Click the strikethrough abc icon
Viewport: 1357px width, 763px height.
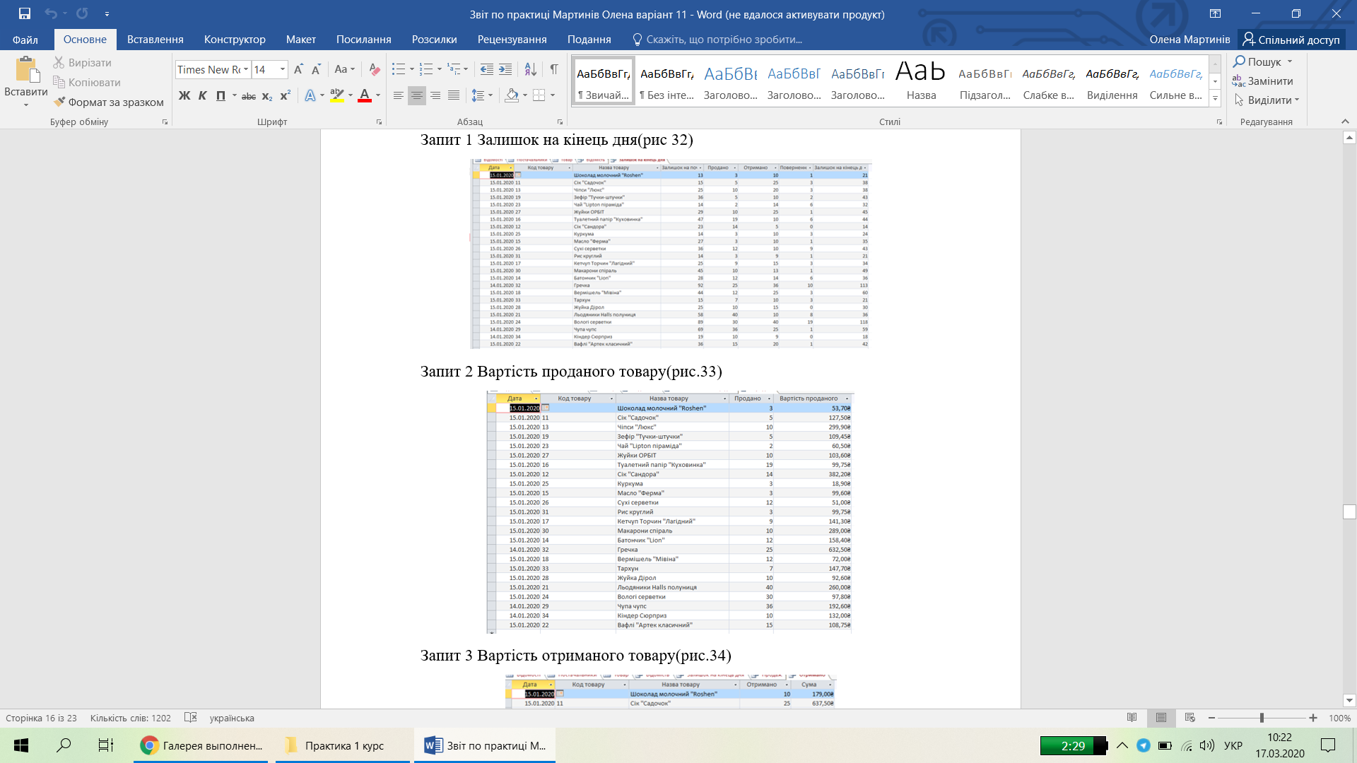(x=249, y=95)
